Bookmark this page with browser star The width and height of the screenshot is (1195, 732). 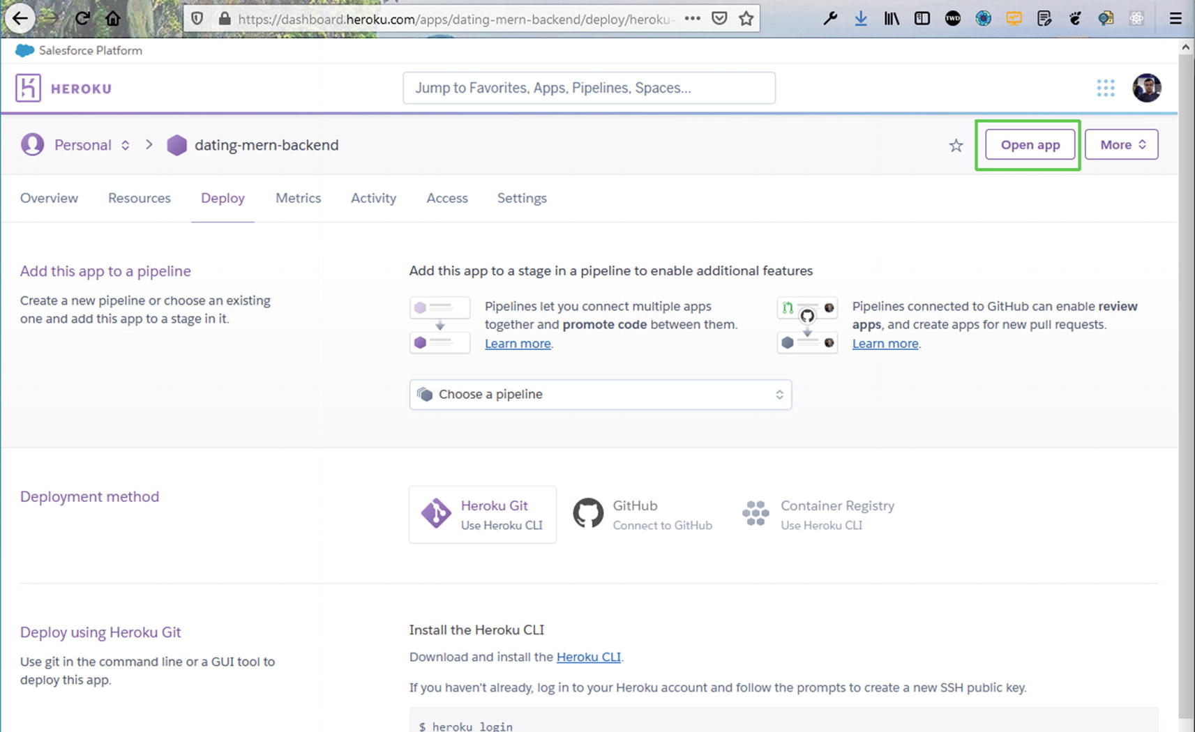tap(746, 19)
